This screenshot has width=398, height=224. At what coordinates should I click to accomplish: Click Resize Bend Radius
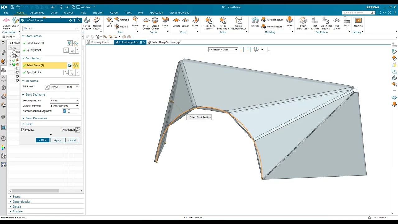coord(209,23)
